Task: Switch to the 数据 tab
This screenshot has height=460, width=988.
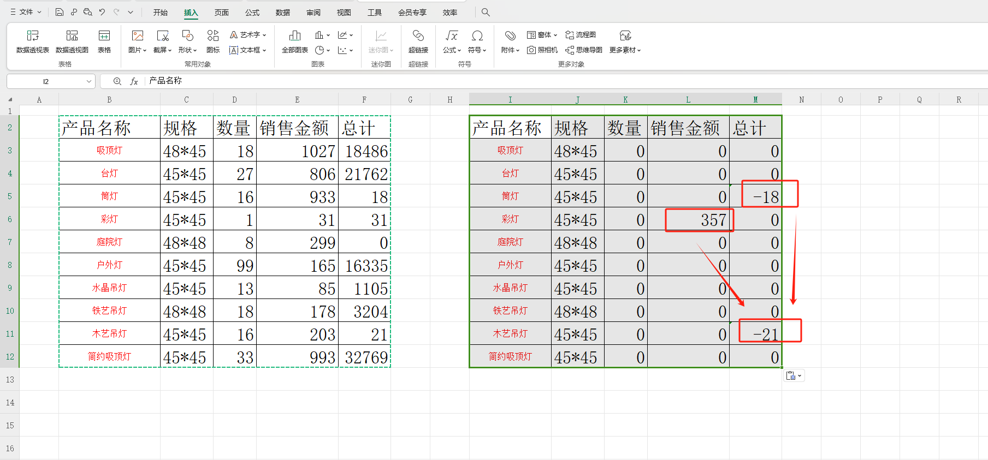Action: (283, 12)
